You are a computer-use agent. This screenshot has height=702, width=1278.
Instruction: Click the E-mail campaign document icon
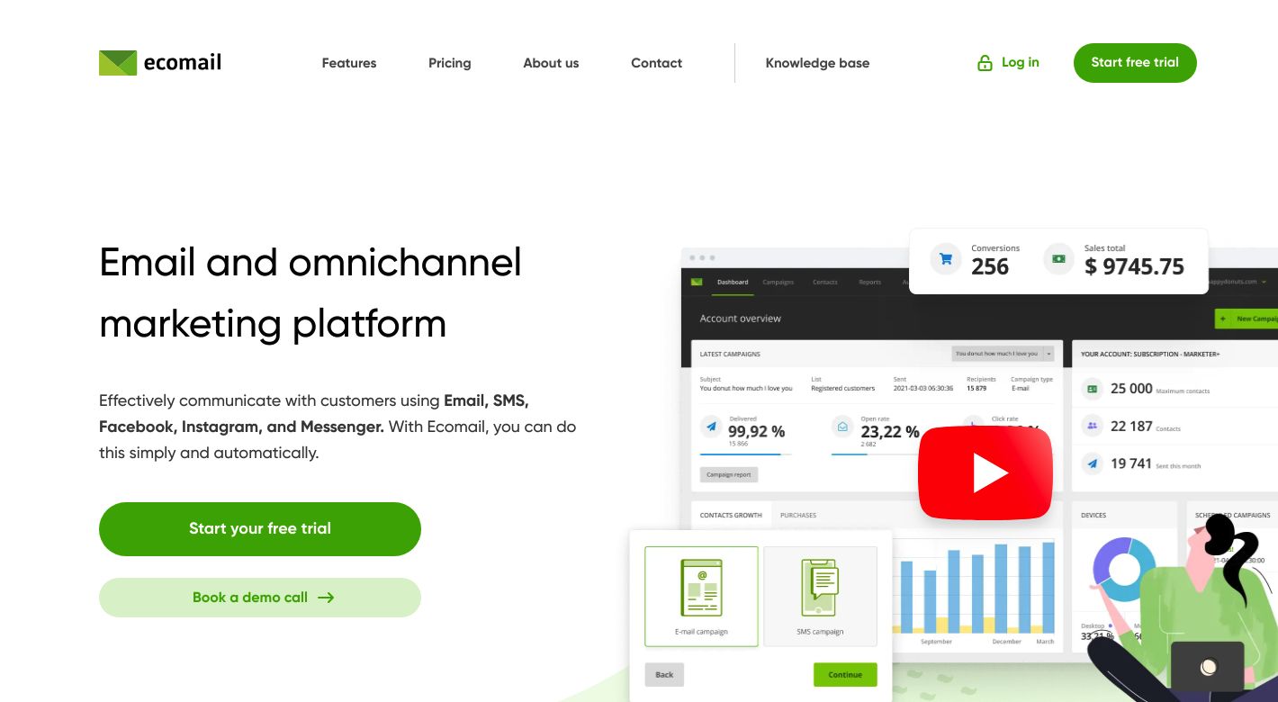tap(701, 588)
